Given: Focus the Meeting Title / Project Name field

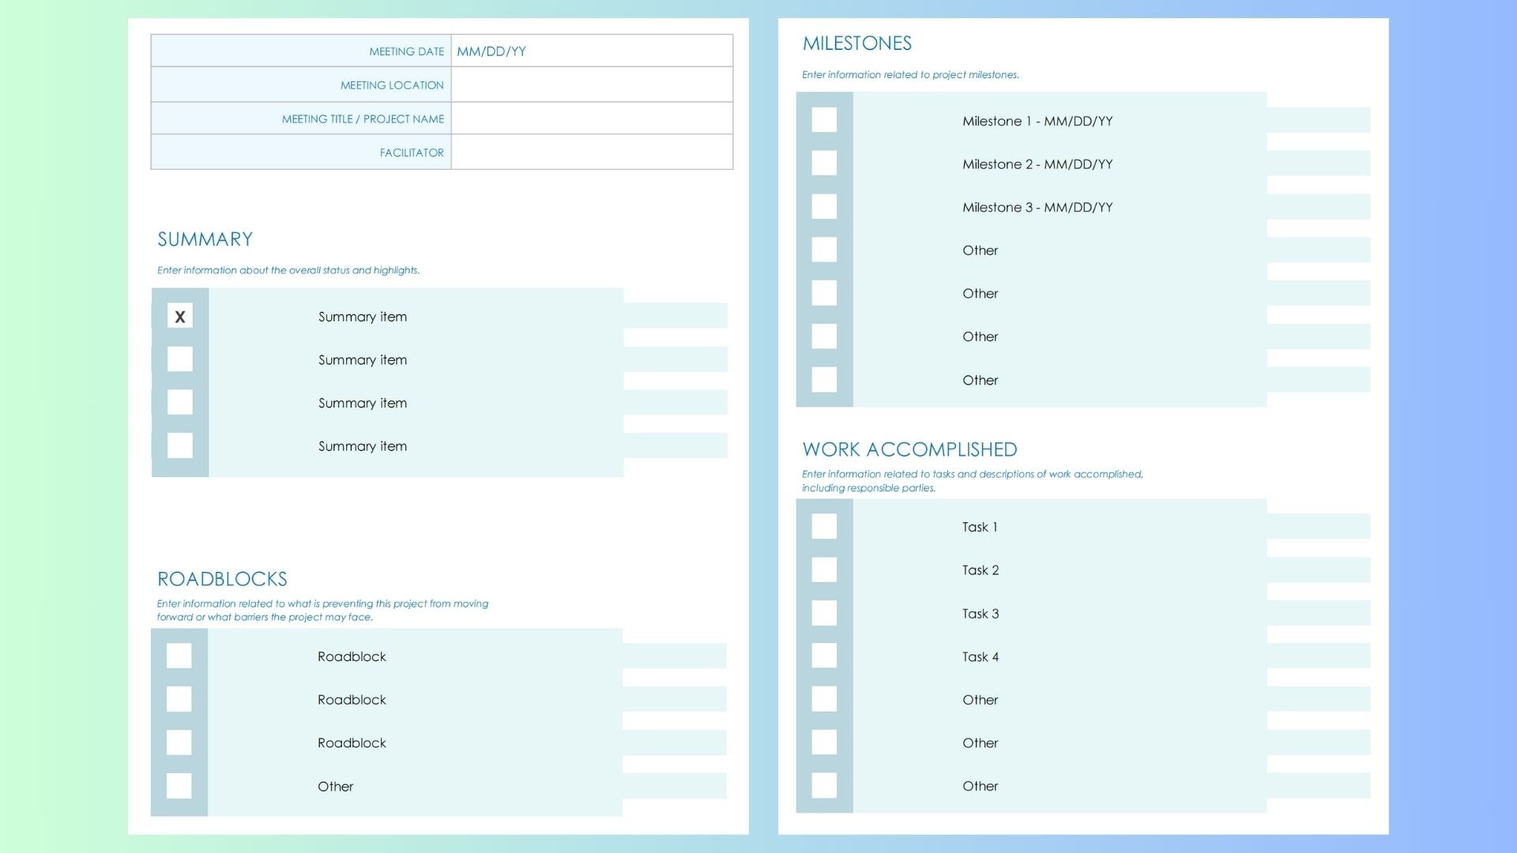Looking at the screenshot, I should coord(592,118).
